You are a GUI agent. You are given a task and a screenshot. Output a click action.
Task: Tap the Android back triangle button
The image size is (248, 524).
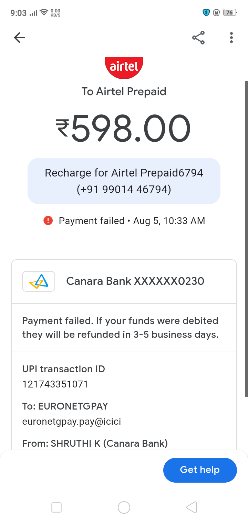pos(192,507)
